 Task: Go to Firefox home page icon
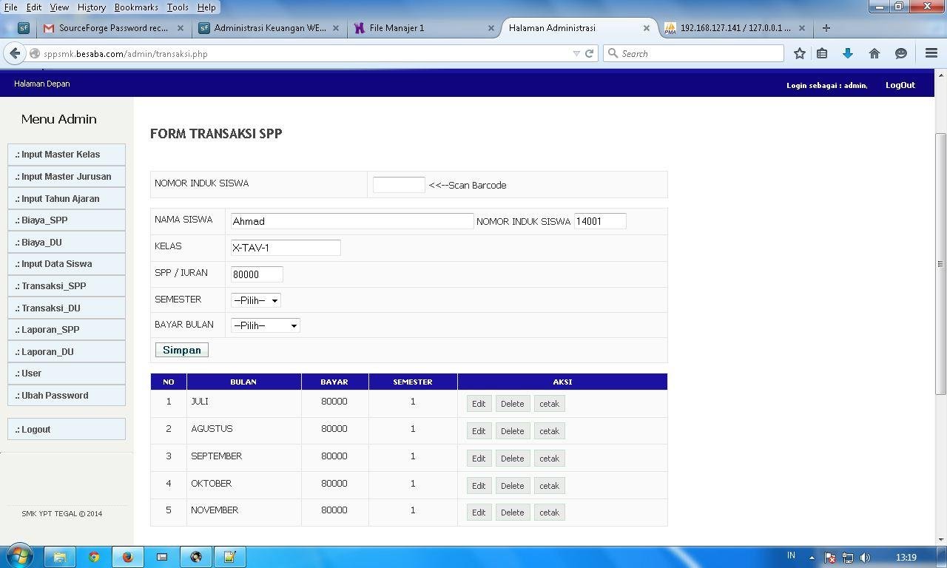(874, 53)
